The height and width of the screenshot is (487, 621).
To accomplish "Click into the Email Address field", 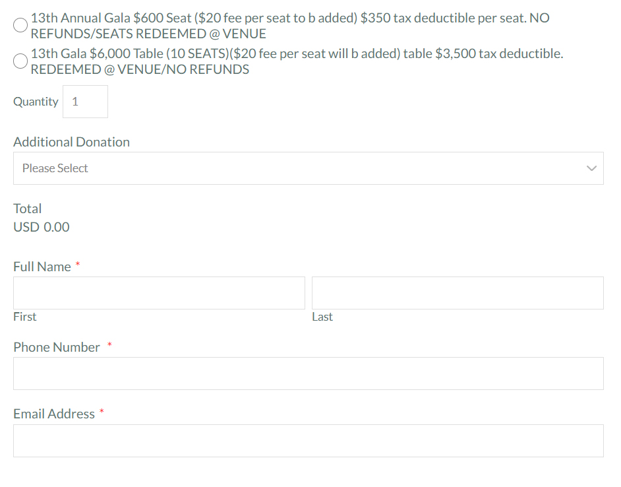I will (308, 441).
